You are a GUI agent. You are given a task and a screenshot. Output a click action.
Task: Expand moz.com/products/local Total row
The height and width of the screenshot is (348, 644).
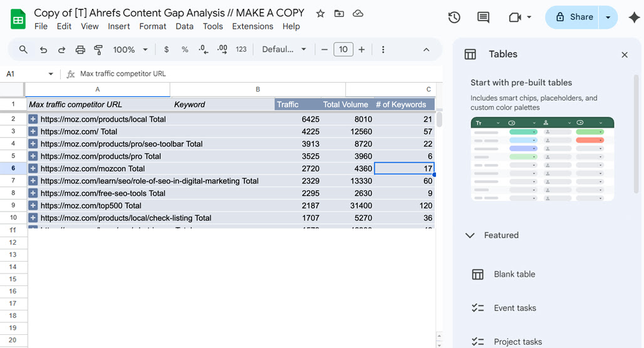click(33, 119)
